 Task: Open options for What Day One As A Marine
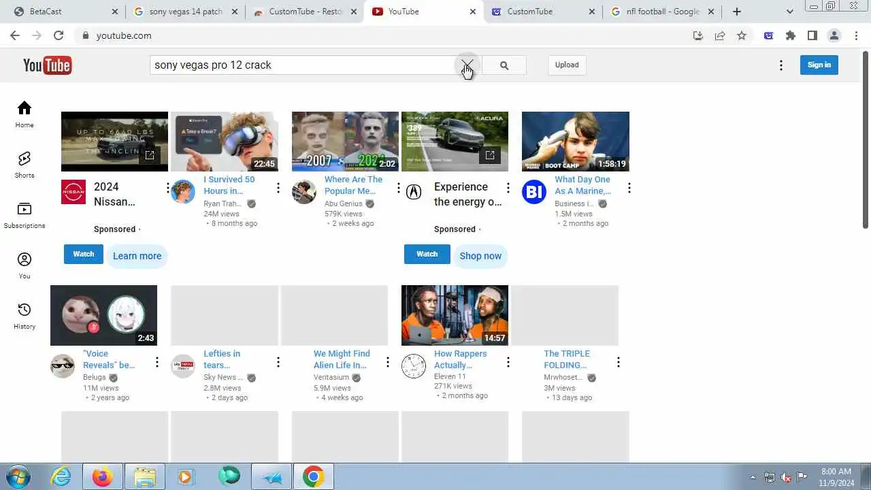tap(629, 188)
